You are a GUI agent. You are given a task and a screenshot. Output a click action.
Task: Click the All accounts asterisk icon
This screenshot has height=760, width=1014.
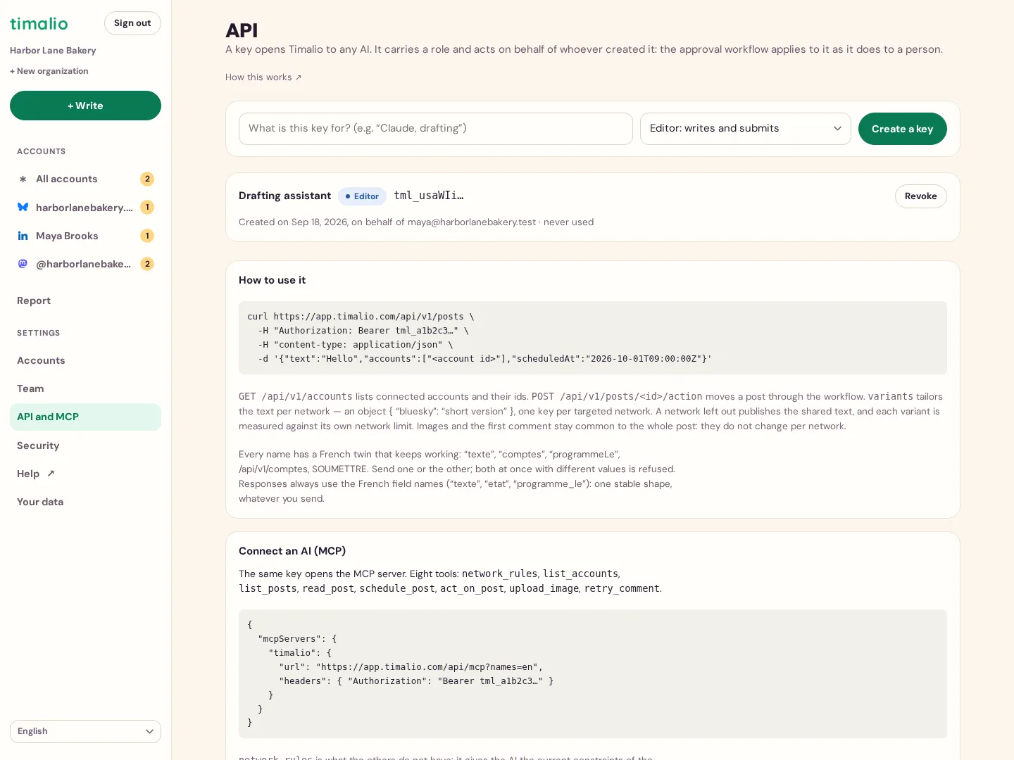(x=23, y=179)
